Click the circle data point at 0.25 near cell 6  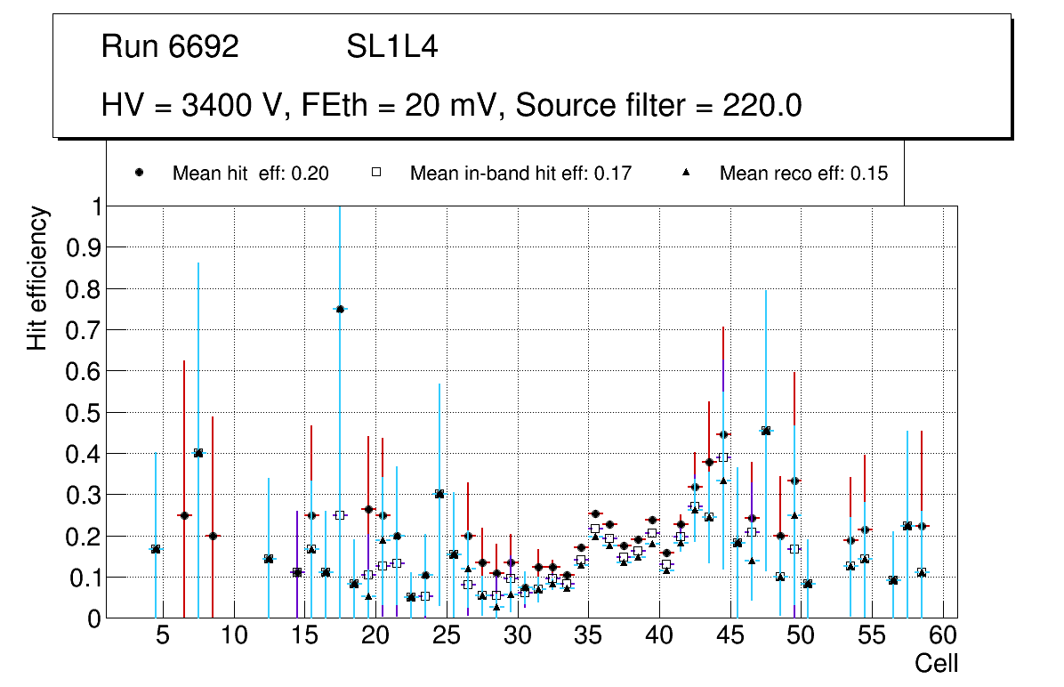pos(184,515)
